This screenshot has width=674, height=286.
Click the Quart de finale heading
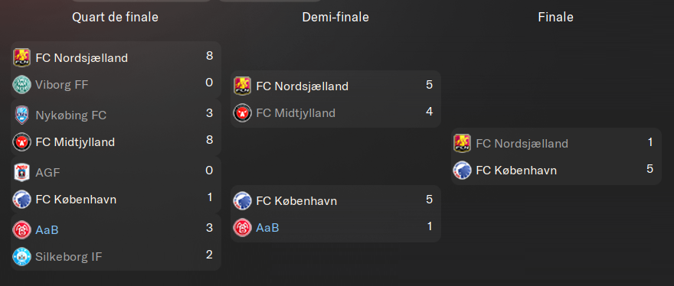click(115, 17)
